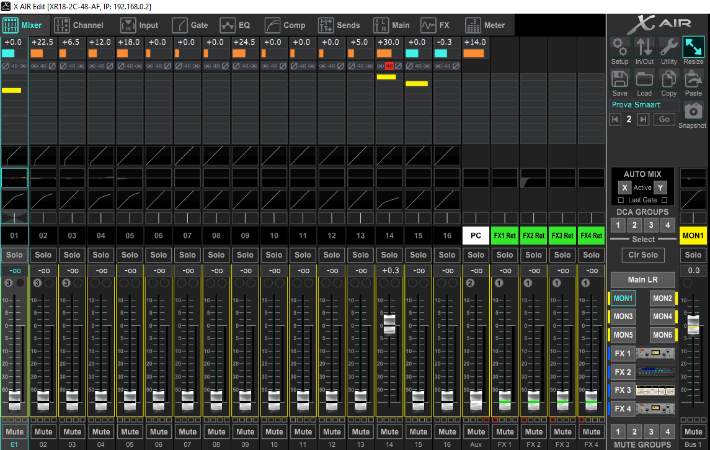Click the In/Out routing icon

[x=644, y=47]
